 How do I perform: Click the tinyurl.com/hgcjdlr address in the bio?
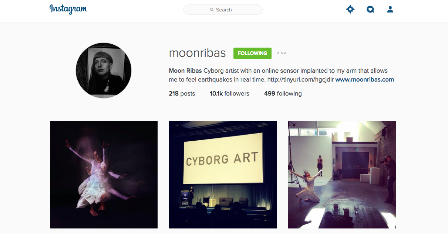point(300,79)
